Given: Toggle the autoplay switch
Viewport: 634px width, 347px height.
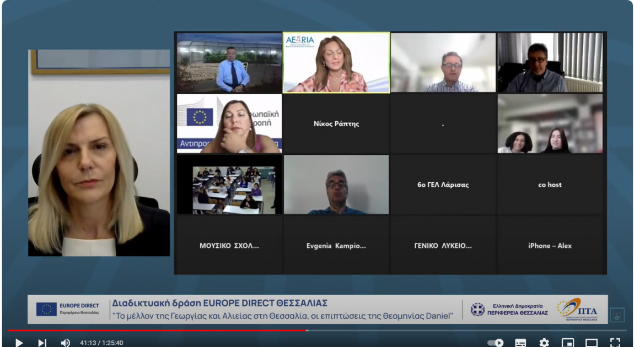Looking at the screenshot, I should coord(495,343).
